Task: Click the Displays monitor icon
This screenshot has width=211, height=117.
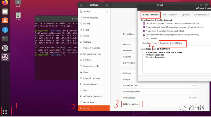Action: [81, 42]
